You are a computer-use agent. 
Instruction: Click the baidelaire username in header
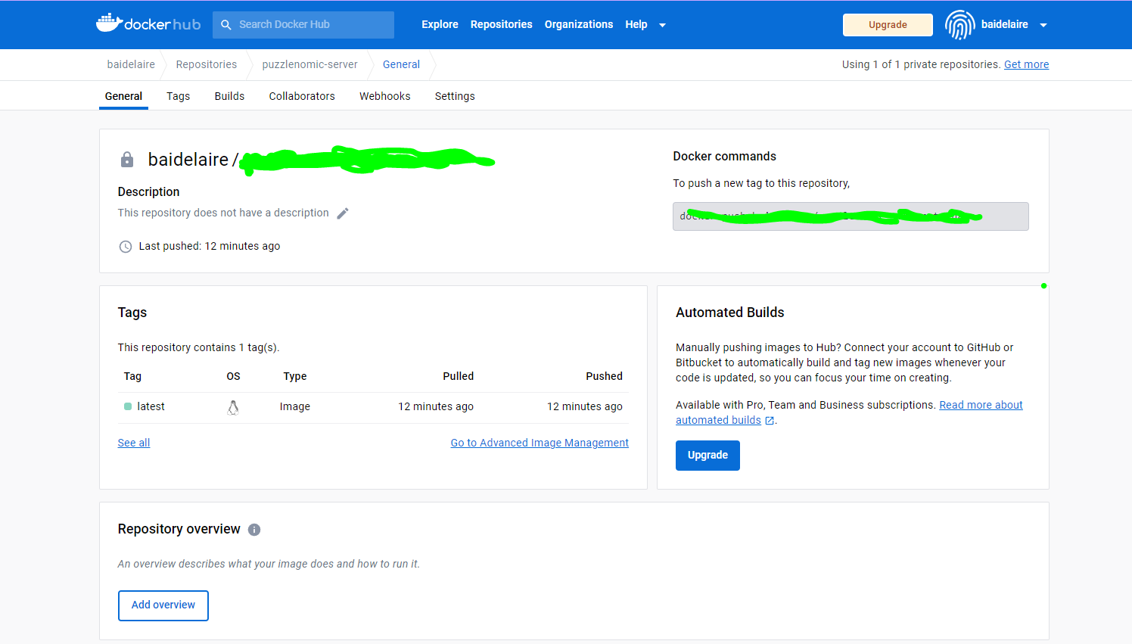[x=1004, y=24]
